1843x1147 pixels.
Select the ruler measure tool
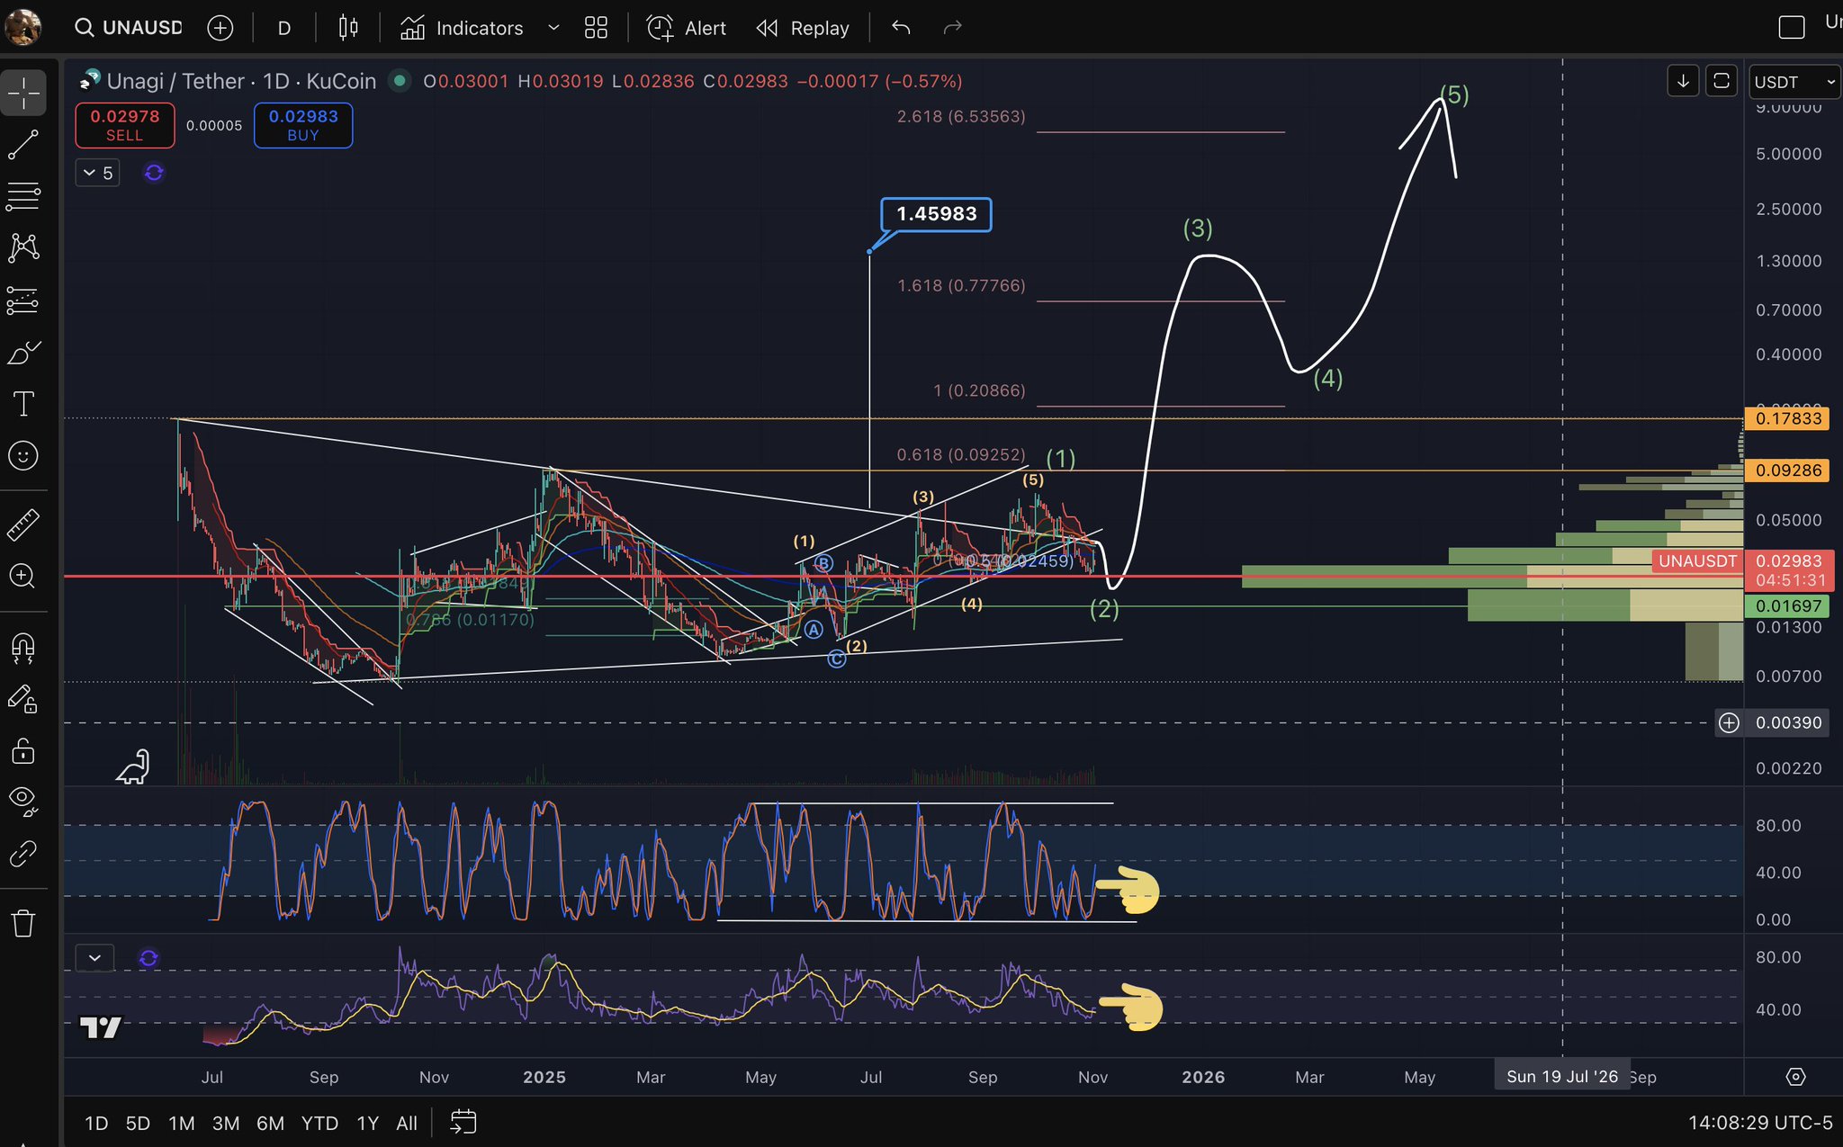point(23,524)
